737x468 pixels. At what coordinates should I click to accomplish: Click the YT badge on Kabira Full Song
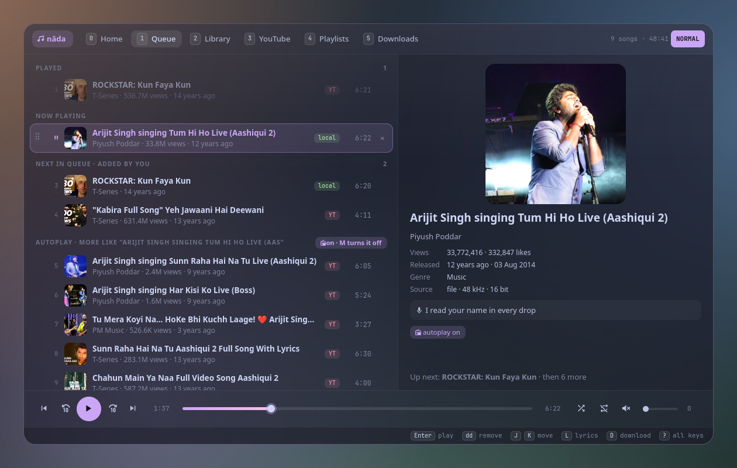point(332,215)
